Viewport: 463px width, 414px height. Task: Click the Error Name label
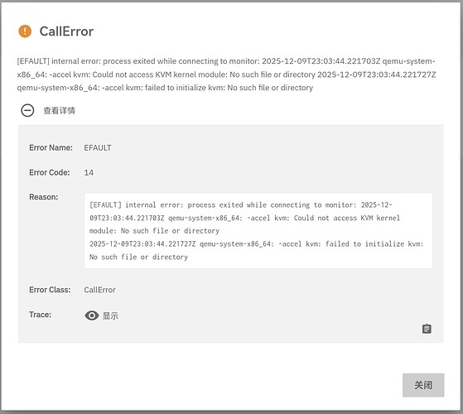pos(51,147)
